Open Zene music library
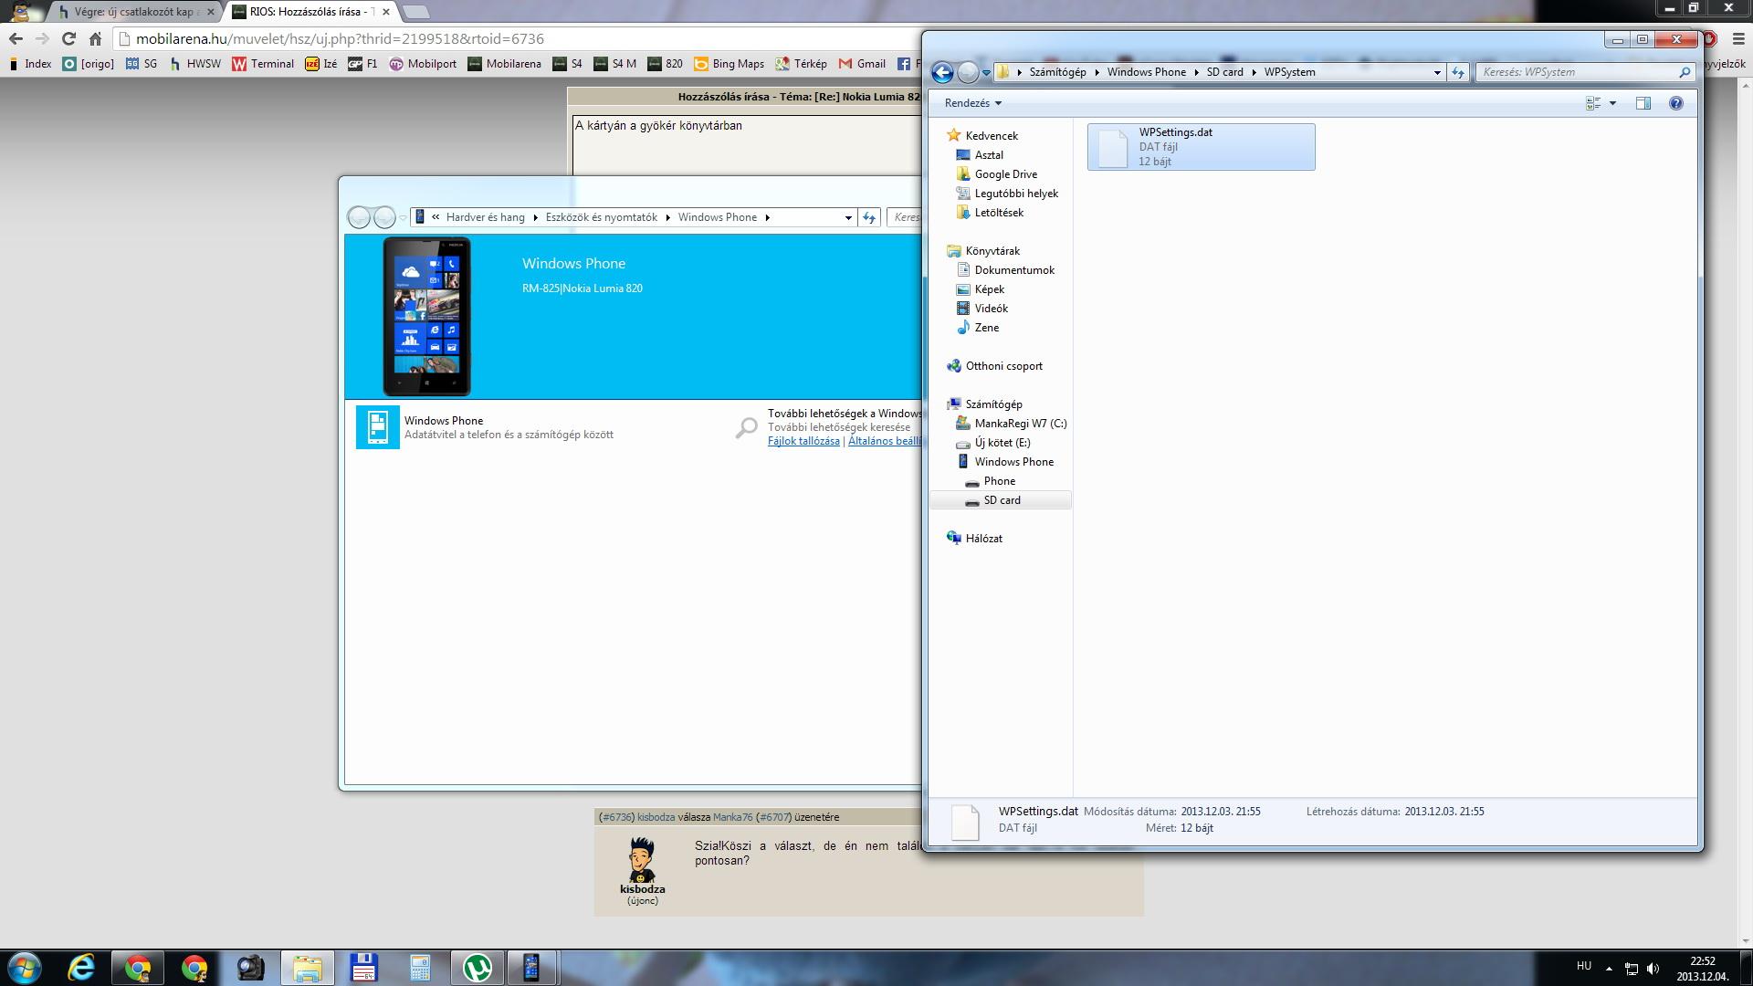This screenshot has height=986, width=1753. (x=986, y=328)
